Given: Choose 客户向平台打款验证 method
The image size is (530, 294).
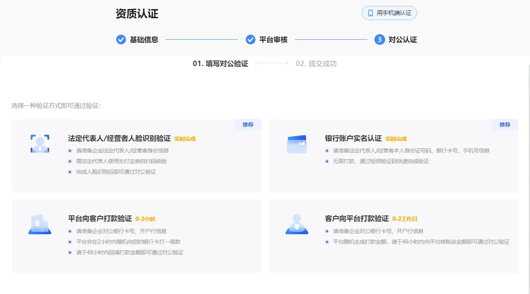Looking at the screenshot, I should (x=357, y=219).
